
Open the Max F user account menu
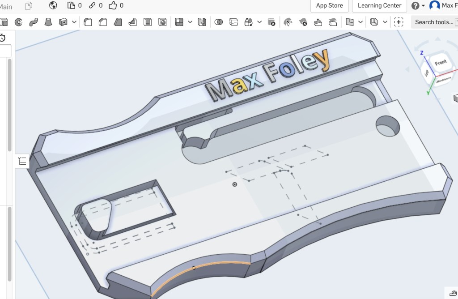pyautogui.click(x=443, y=5)
